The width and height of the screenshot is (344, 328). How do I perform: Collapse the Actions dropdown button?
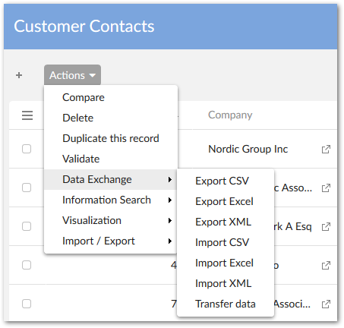pyautogui.click(x=72, y=75)
